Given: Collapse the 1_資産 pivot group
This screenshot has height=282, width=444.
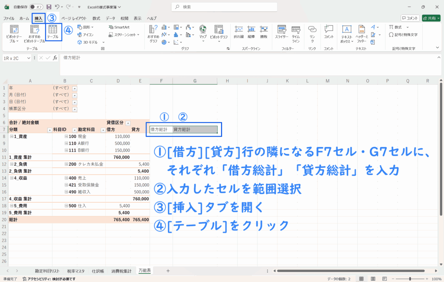Looking at the screenshot, I should click(11, 136).
